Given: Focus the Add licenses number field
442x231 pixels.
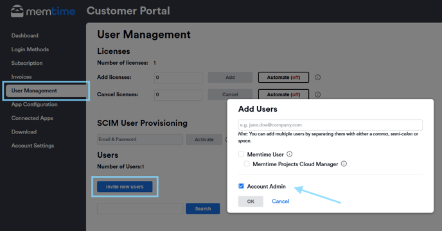Looking at the screenshot, I should [x=178, y=78].
